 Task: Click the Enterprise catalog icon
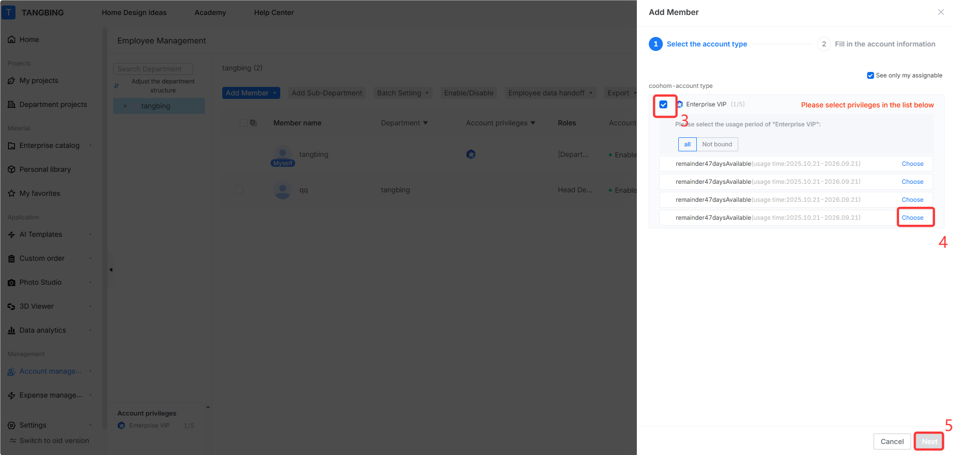click(x=11, y=145)
